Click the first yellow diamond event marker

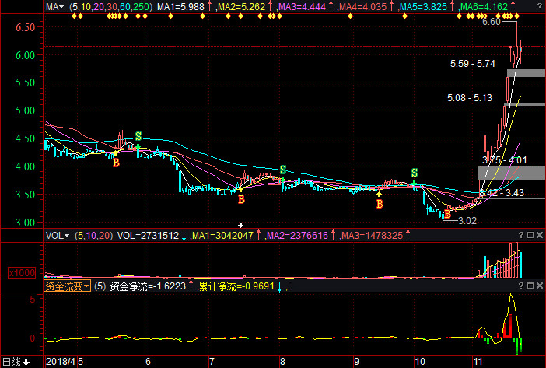pyautogui.click(x=74, y=16)
